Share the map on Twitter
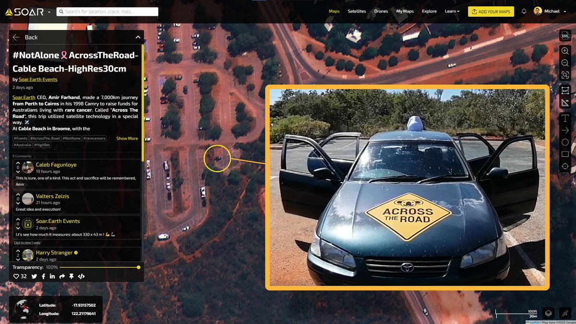This screenshot has height=324, width=576. pyautogui.click(x=34, y=276)
